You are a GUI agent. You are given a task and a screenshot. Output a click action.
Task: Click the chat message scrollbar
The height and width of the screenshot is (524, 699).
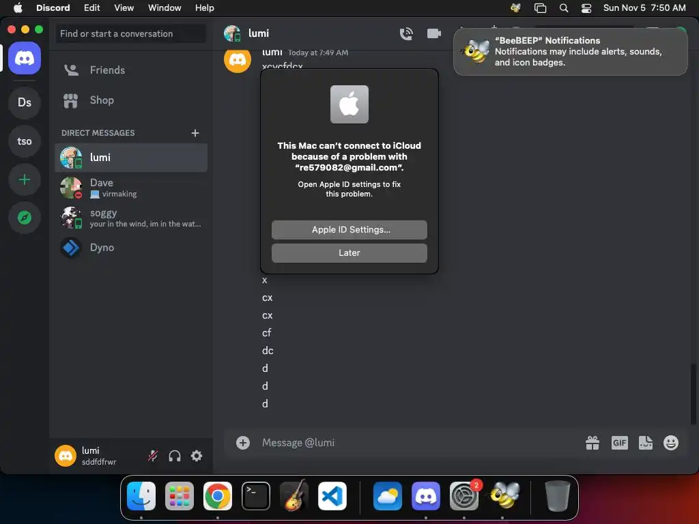694,394
